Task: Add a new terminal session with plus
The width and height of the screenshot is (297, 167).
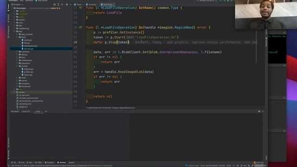Action: point(46,111)
